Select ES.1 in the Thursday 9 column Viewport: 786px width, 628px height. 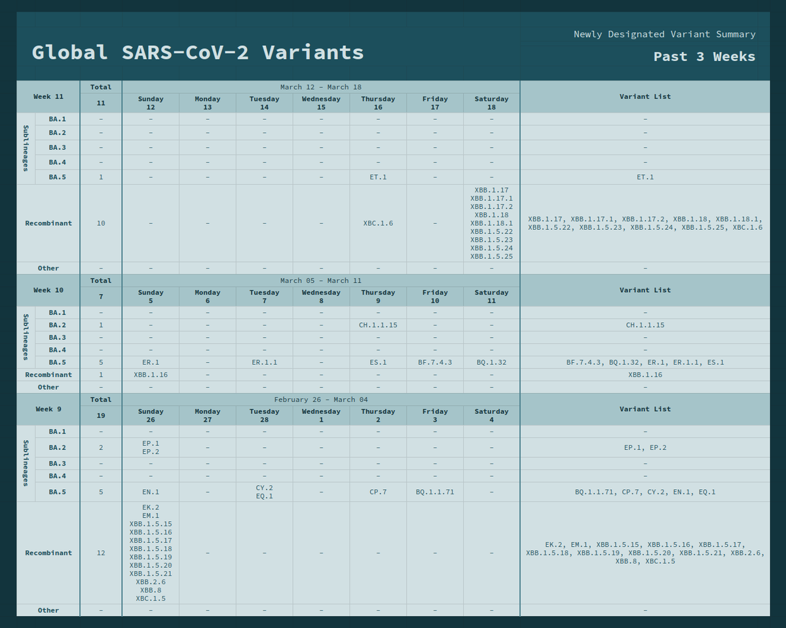coord(378,362)
